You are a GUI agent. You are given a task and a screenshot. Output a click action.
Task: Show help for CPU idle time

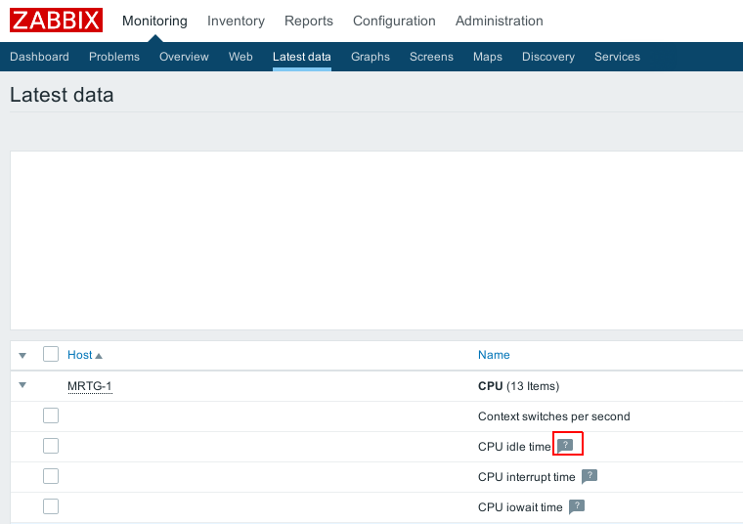click(565, 446)
